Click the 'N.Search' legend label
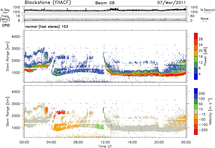This screenshot has height=148, width=215. point(207,10)
